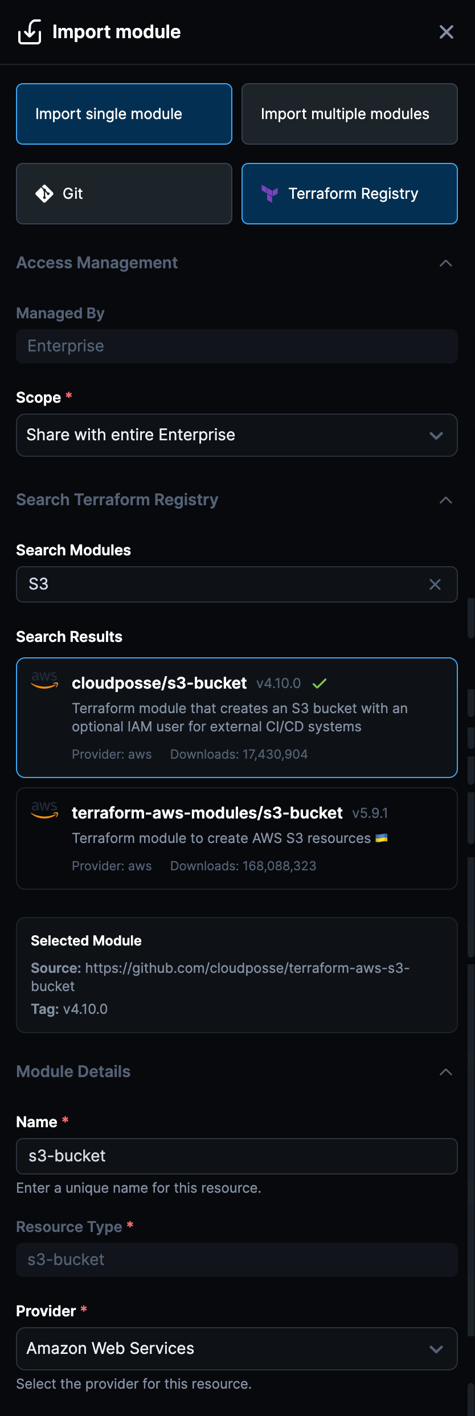Click the green checkmark beside v4.10.0
The height and width of the screenshot is (1416, 475).
tap(320, 683)
